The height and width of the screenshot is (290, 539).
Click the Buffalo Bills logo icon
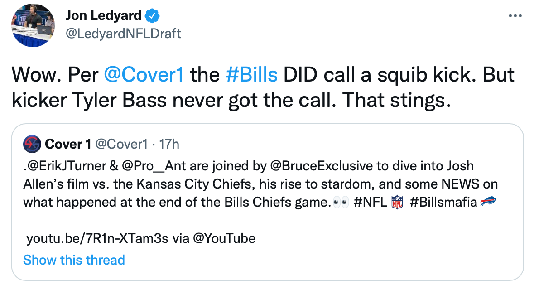tap(488, 202)
